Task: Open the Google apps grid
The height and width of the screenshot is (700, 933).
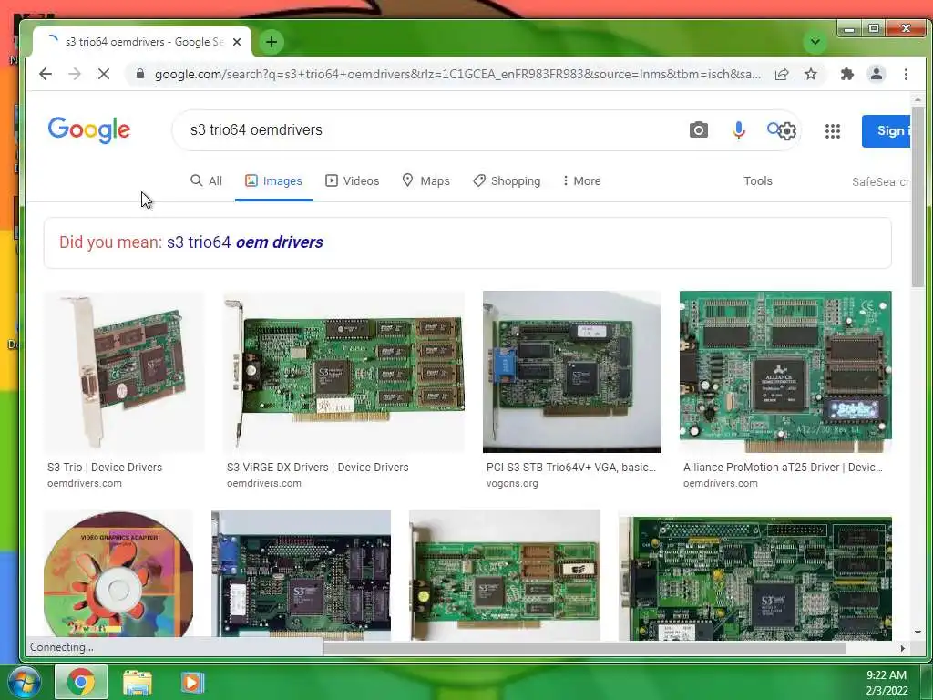Action: [x=833, y=131]
